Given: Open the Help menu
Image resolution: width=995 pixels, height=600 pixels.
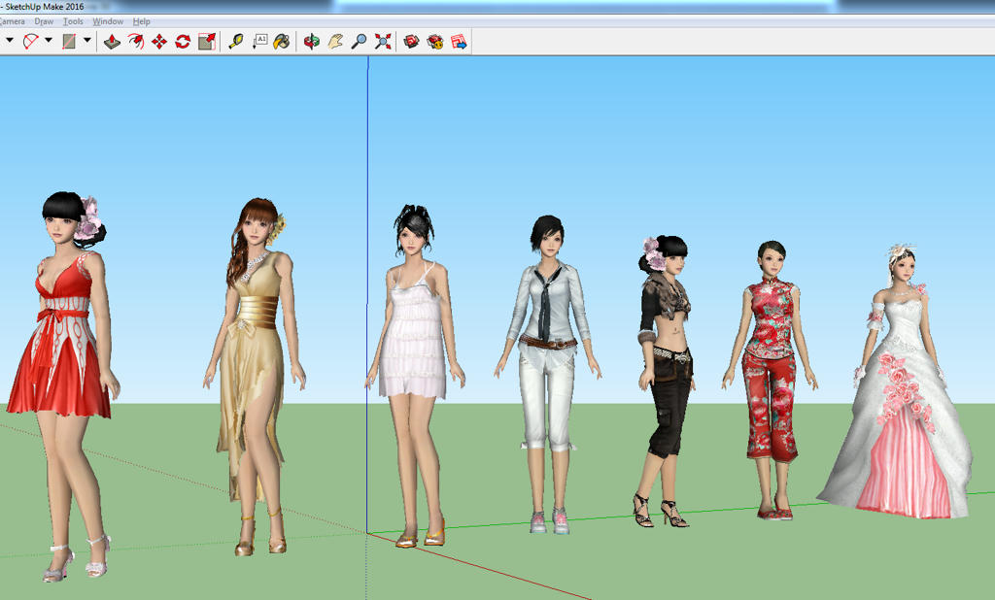Looking at the screenshot, I should click(x=142, y=21).
